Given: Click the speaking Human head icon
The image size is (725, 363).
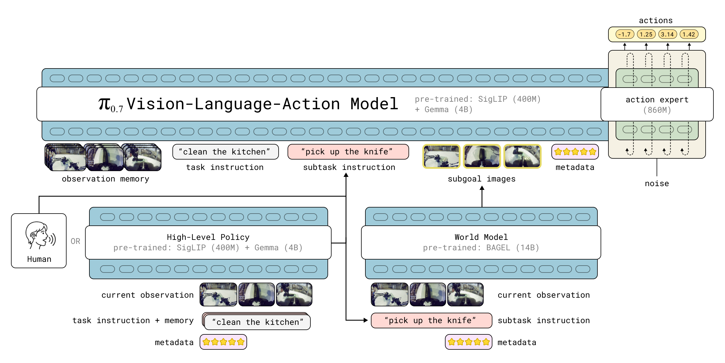Looking at the screenshot, I should (41, 235).
